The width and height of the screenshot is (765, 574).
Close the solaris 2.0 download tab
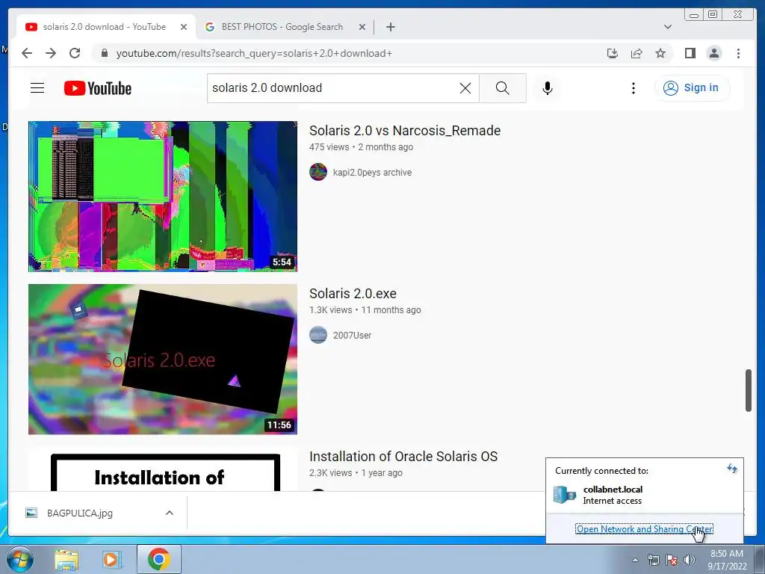(x=184, y=27)
